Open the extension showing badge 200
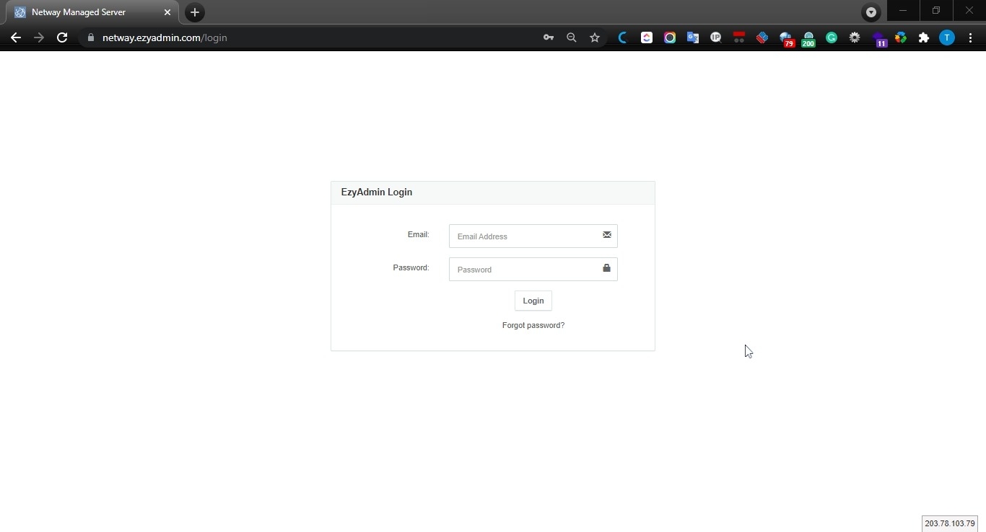 click(x=808, y=39)
